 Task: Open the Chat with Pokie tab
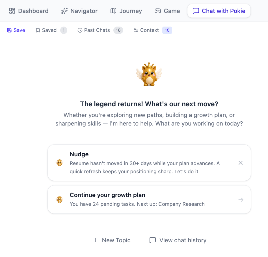click(219, 11)
